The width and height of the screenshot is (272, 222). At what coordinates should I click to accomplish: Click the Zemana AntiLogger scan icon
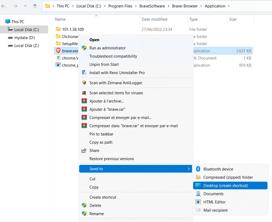point(84,83)
